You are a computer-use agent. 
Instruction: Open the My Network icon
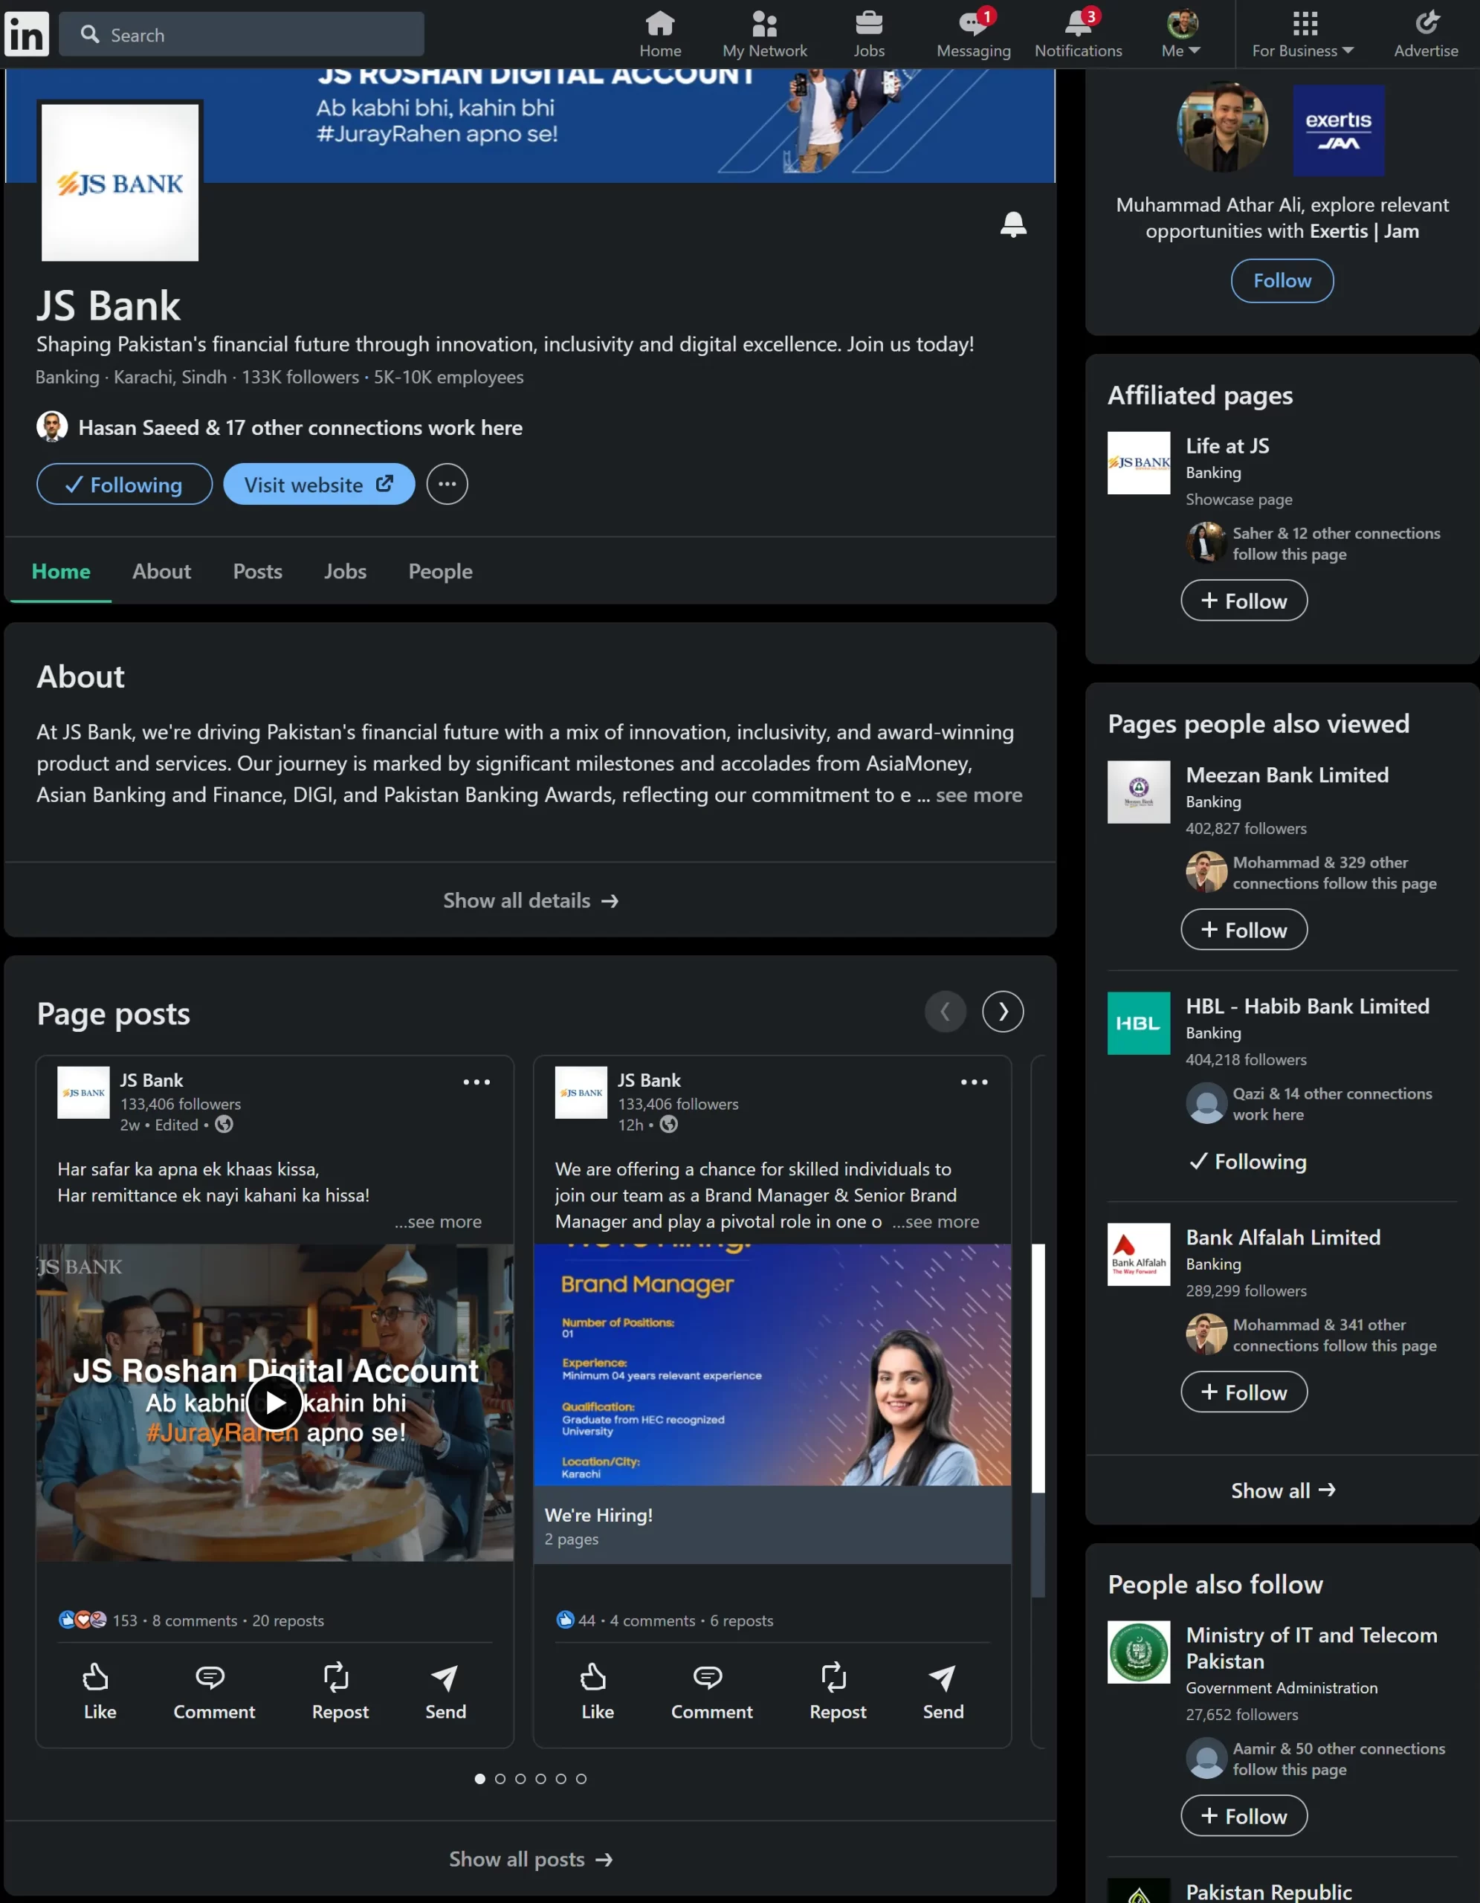pos(764,25)
